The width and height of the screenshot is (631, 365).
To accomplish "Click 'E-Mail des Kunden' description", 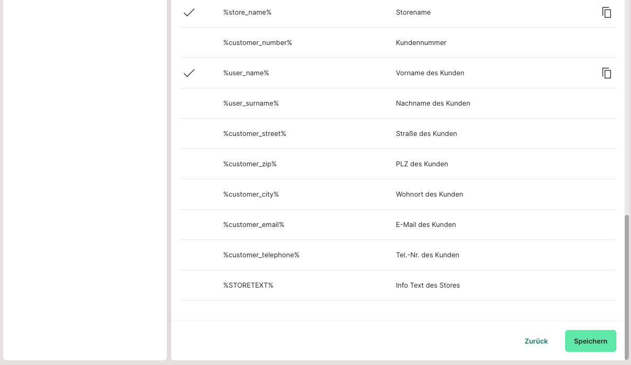I will pyautogui.click(x=425, y=225).
